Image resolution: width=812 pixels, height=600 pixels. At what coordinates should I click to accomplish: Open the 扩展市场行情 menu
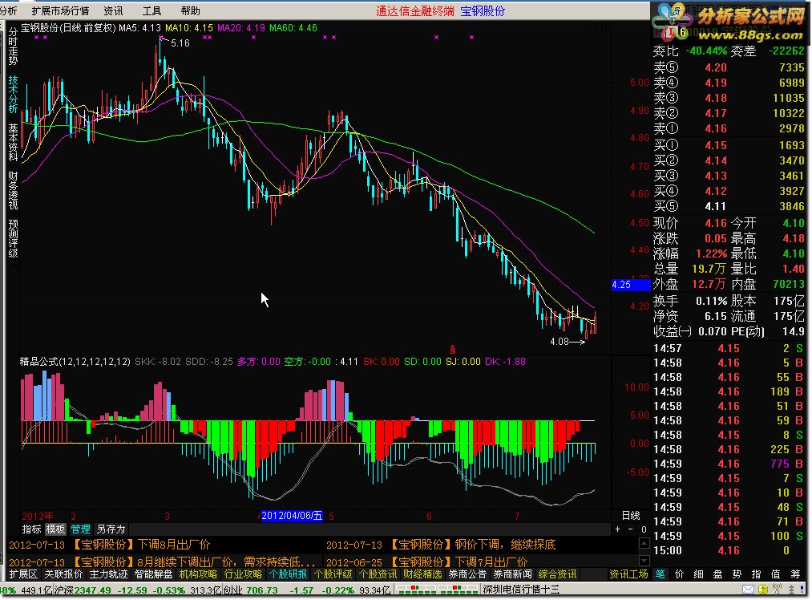(60, 11)
